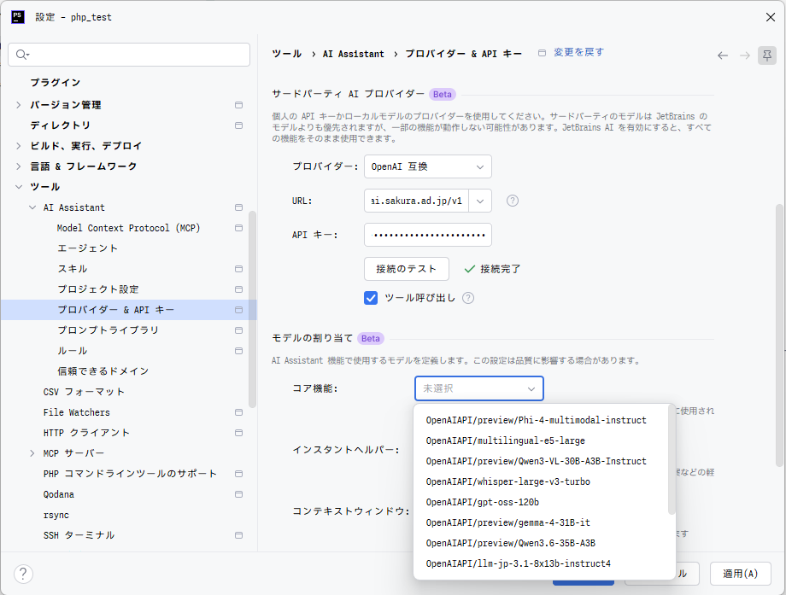Select エージェント in settings tree
Viewport: 786px width, 595px height.
point(88,248)
